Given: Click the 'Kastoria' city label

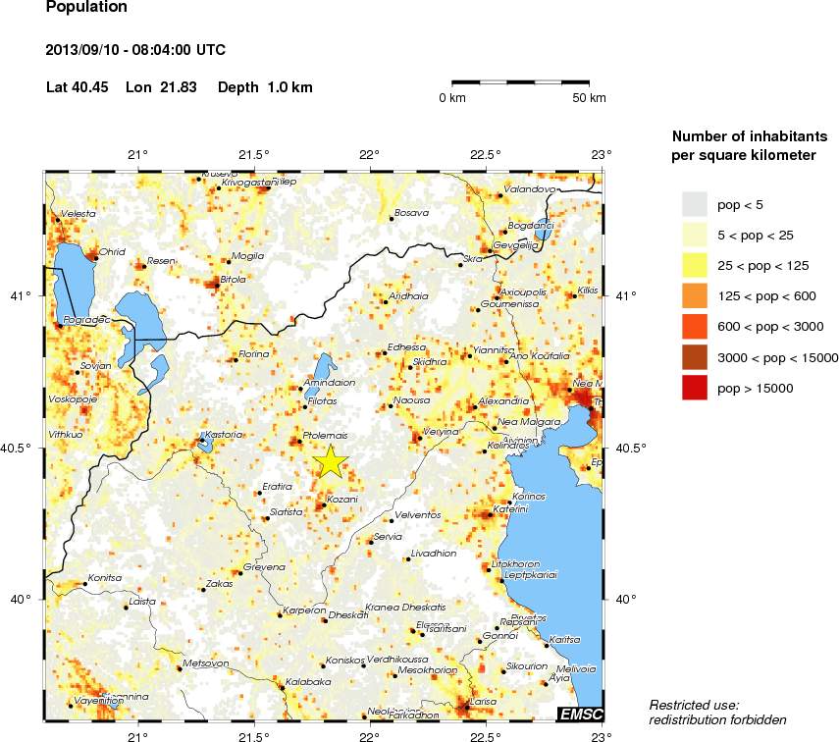Looking at the screenshot, I should tap(224, 434).
